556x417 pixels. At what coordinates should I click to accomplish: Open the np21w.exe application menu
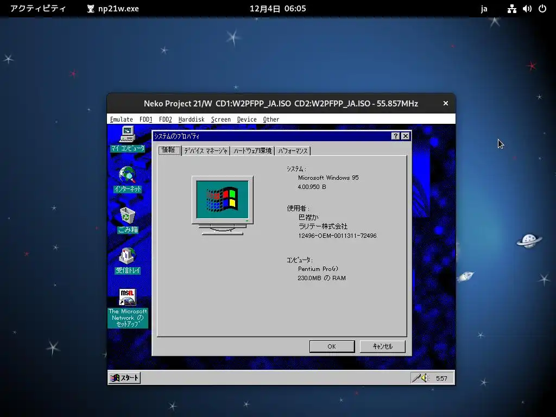pyautogui.click(x=113, y=9)
